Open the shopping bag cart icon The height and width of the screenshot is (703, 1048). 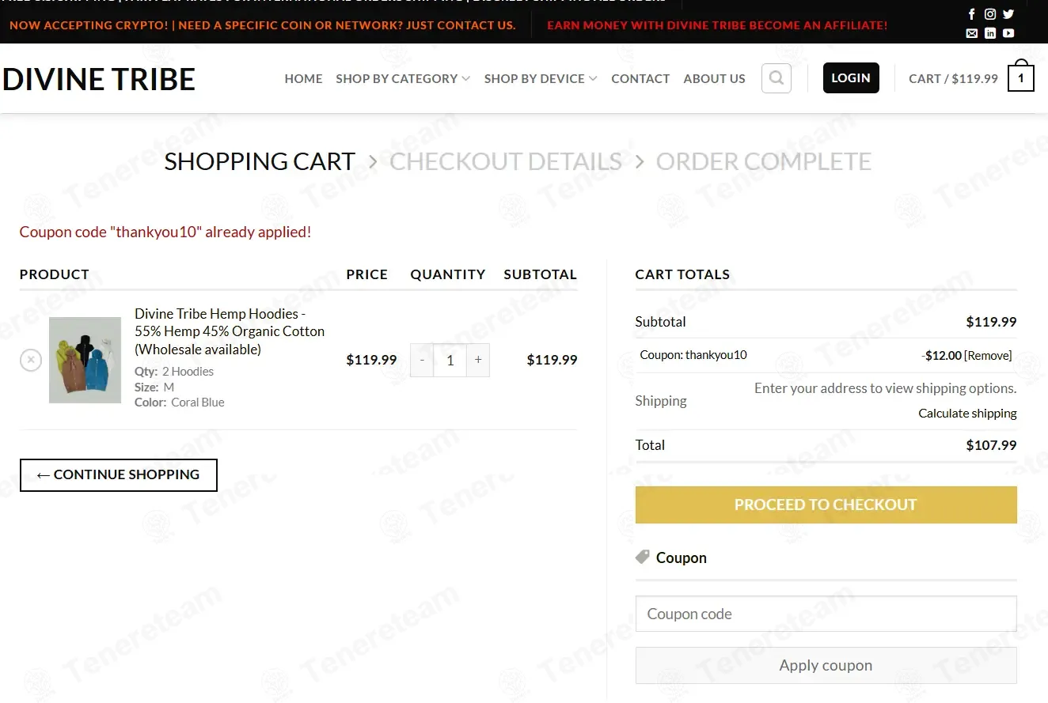coord(1020,78)
